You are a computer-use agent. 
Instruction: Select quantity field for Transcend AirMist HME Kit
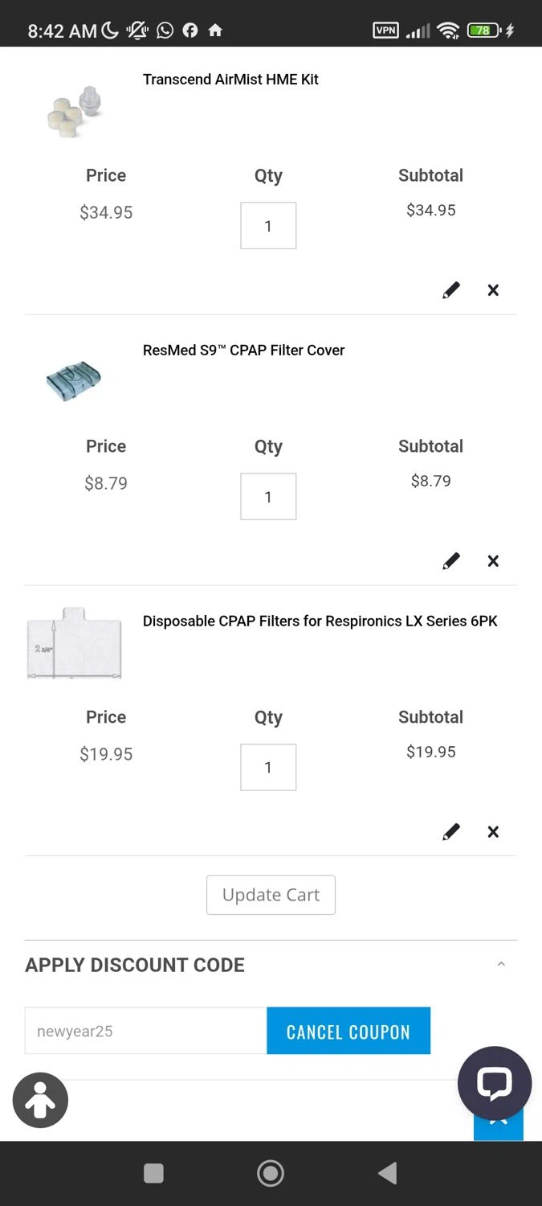tap(268, 226)
